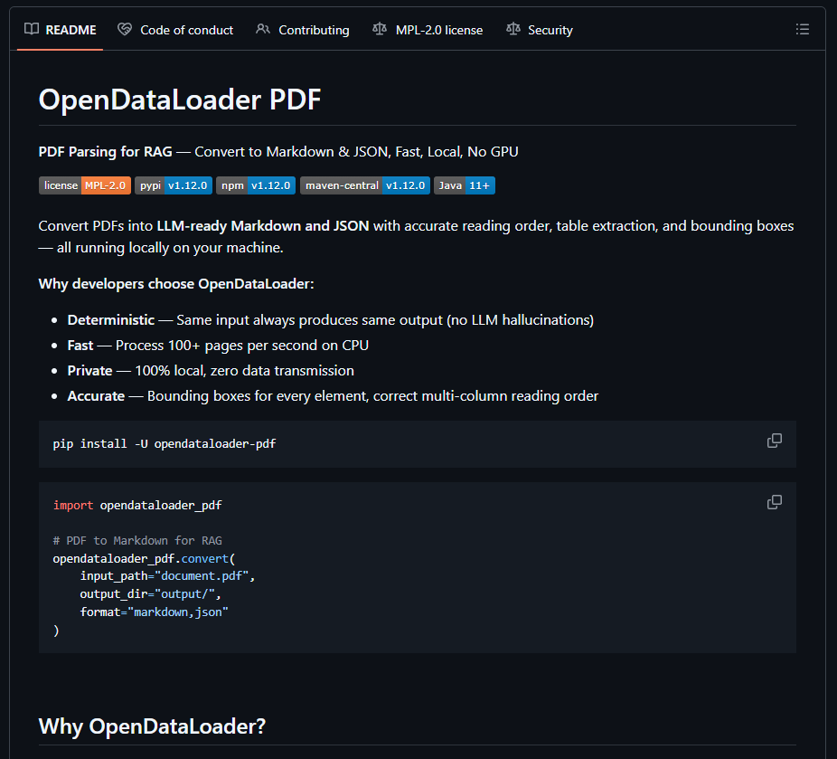Click the output_dir="output/" line
The height and width of the screenshot is (759, 837).
pos(151,594)
